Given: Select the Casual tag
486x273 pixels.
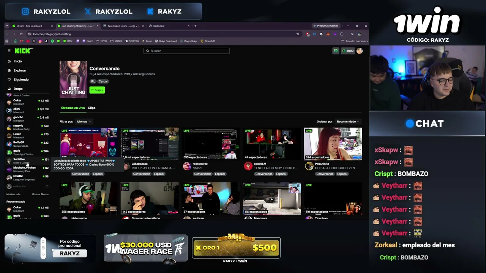Looking at the screenshot, I should [103, 82].
